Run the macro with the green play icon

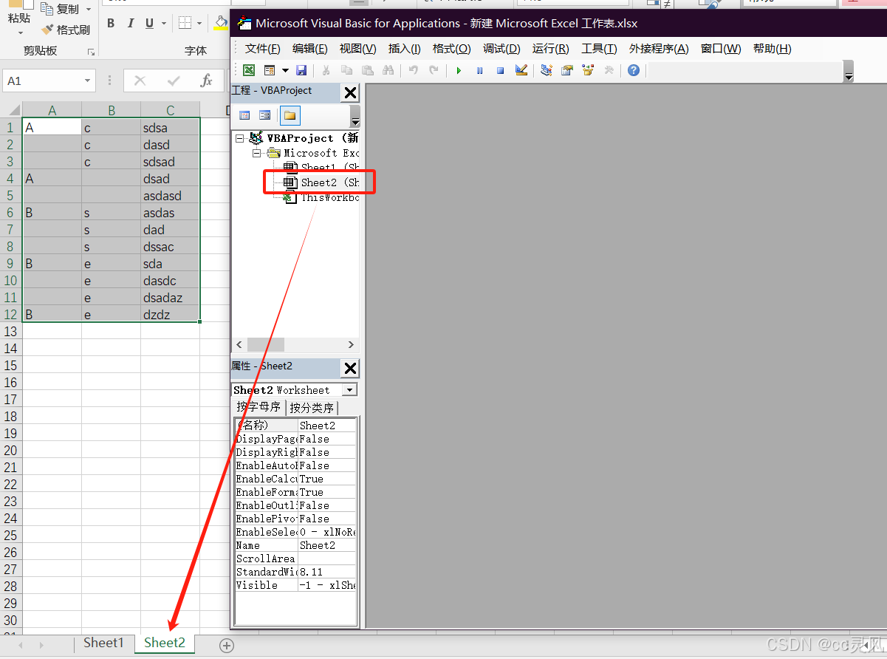(459, 70)
